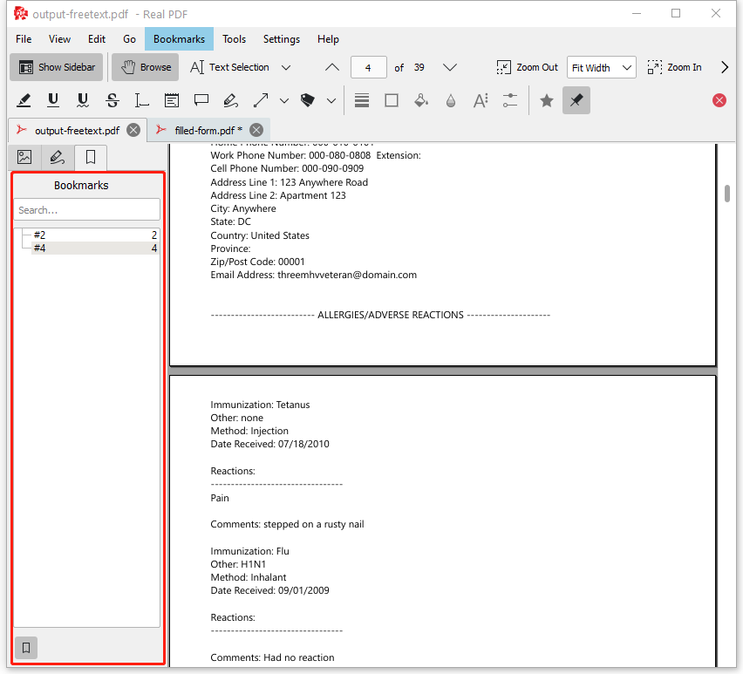Show the thumbnails sidebar panel
Screen dimensions: 743x674
(x=24, y=157)
